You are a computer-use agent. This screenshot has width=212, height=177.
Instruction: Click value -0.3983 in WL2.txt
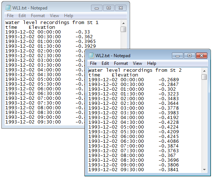point(169,113)
